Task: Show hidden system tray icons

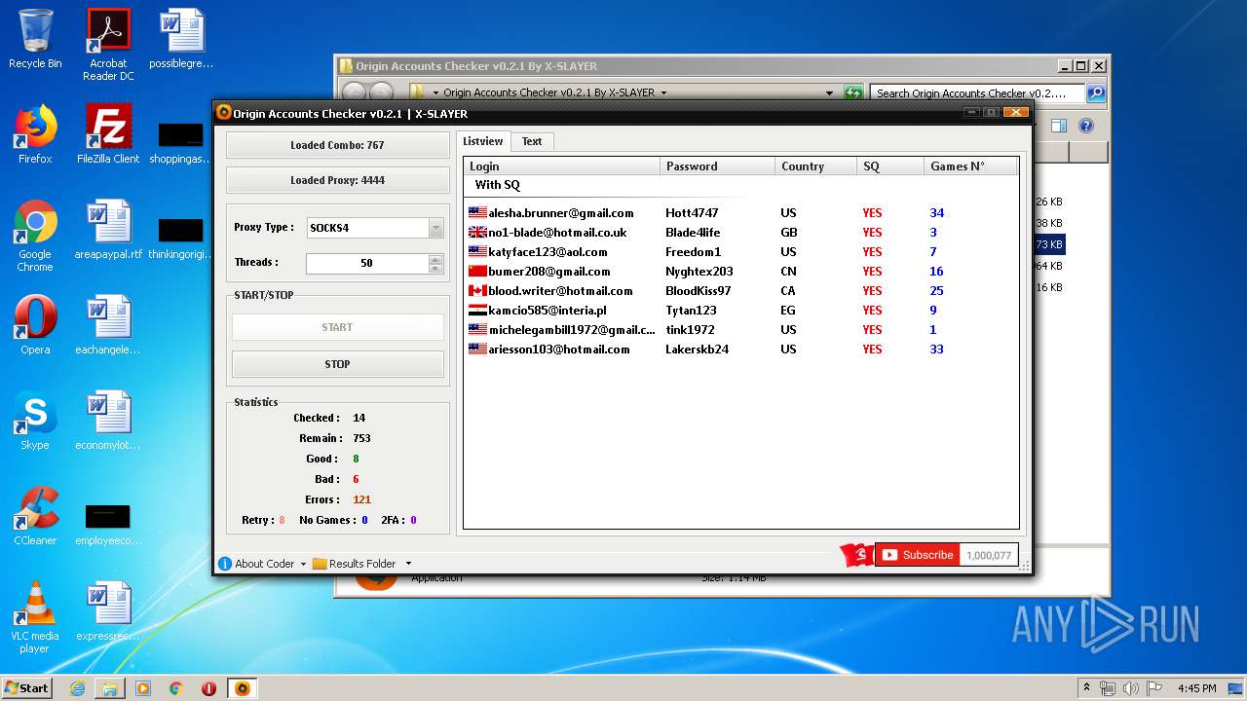Action: pyautogui.click(x=1086, y=688)
